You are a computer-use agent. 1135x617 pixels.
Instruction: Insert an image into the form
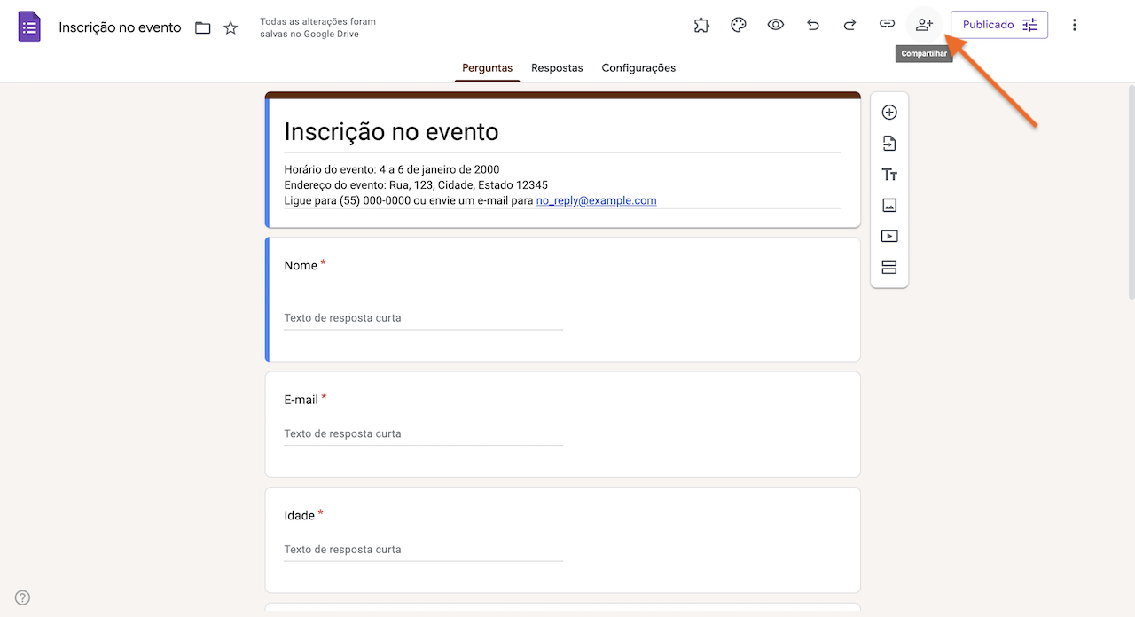click(x=888, y=205)
